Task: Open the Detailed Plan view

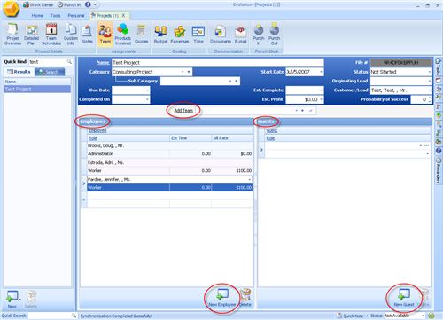Action: (x=32, y=35)
